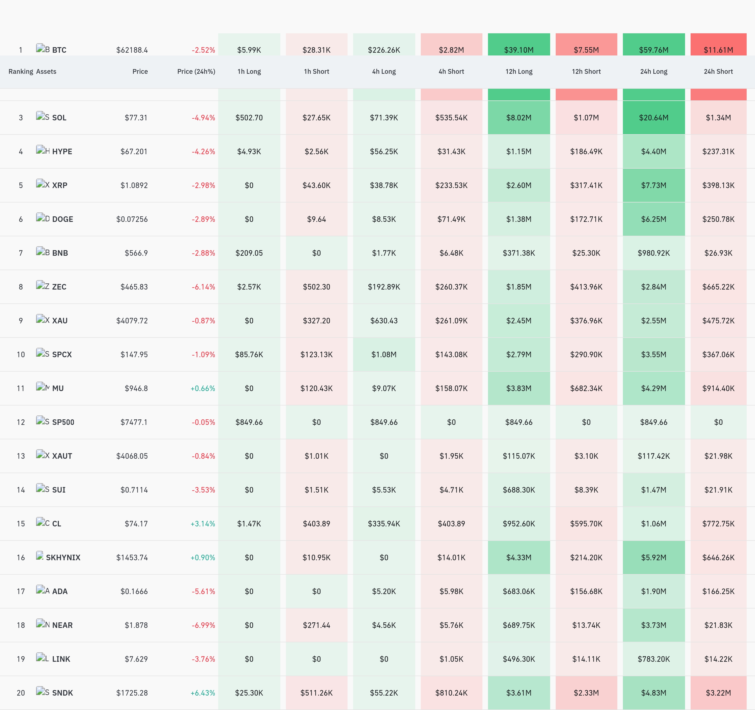Screen dimensions: 755x710
Task: Sort by Price (24h%) column header
Action: tap(196, 71)
